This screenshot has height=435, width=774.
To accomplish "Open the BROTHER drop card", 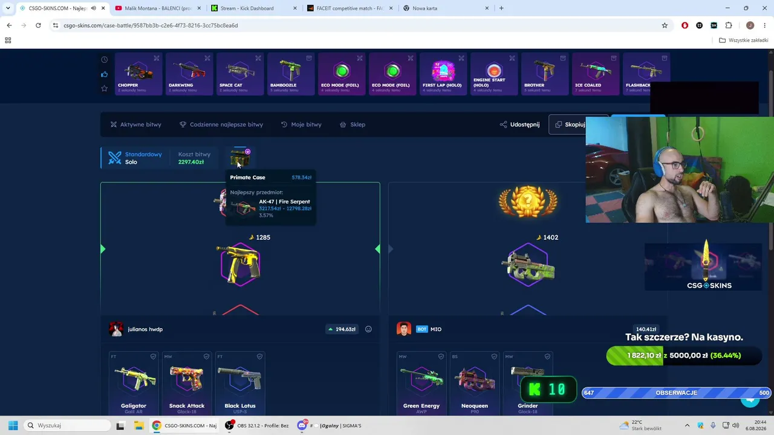I will 545,74.
